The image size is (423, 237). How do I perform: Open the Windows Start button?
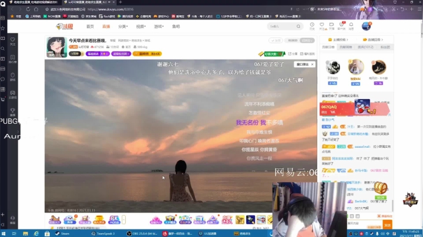pyautogui.click(x=4, y=233)
